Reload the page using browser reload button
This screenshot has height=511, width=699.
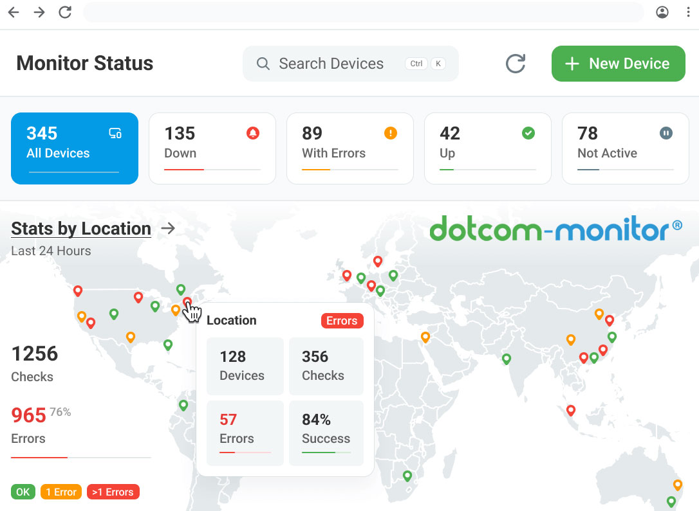(65, 12)
